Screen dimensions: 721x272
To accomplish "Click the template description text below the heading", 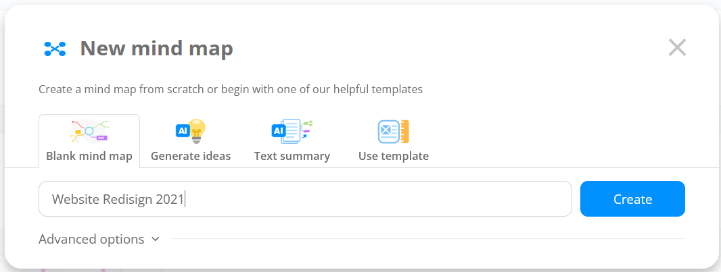I will (x=231, y=89).
